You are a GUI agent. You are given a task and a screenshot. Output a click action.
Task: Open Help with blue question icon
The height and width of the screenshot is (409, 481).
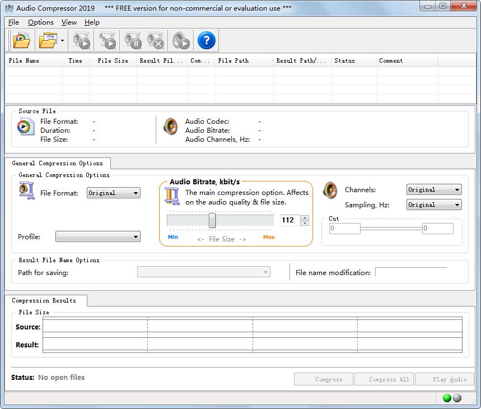[x=207, y=40]
